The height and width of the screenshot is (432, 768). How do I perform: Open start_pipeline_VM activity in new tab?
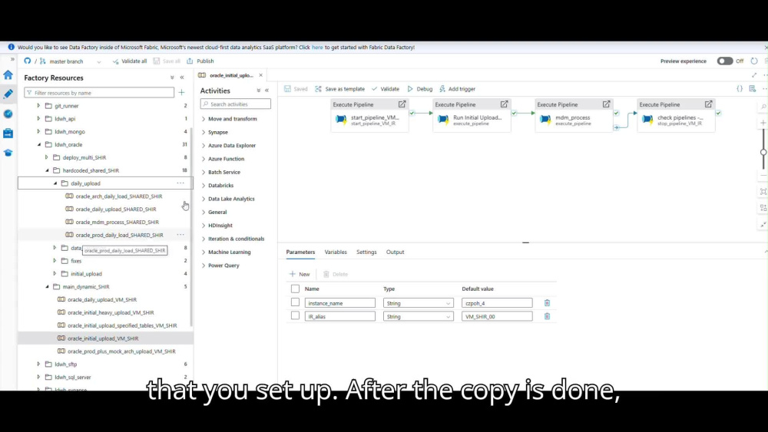click(402, 104)
